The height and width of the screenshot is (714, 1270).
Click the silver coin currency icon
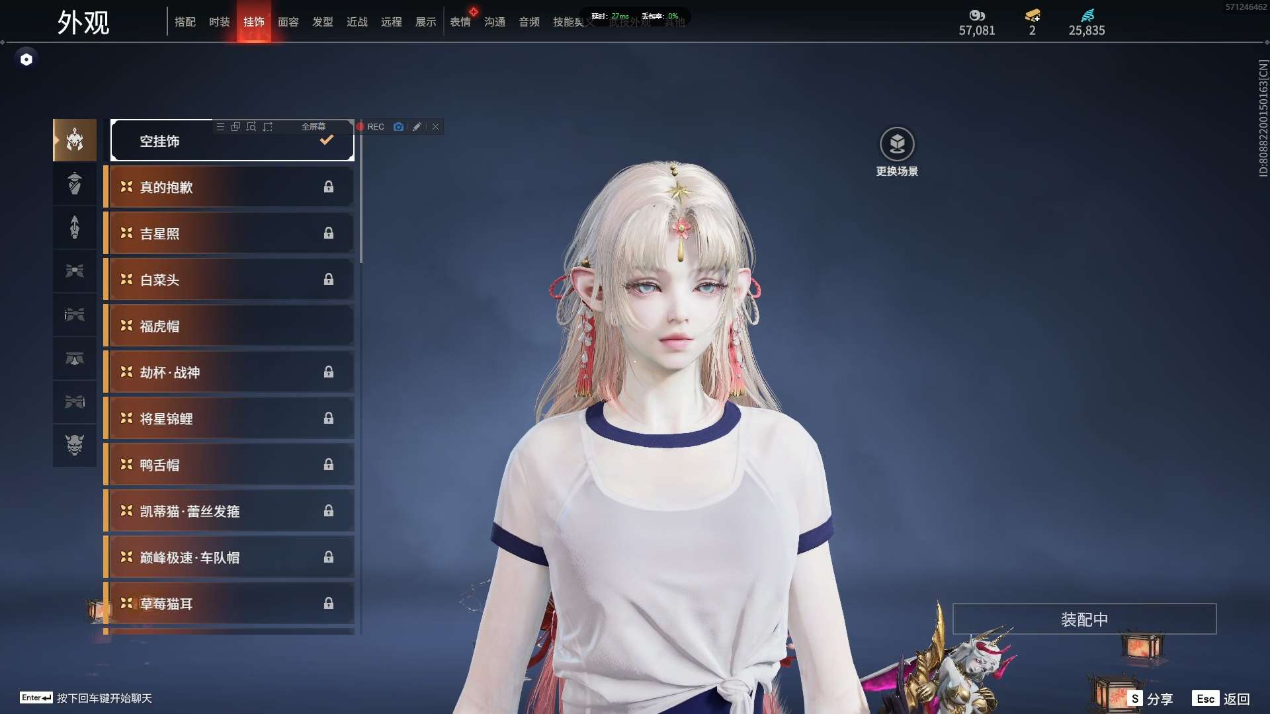(977, 15)
